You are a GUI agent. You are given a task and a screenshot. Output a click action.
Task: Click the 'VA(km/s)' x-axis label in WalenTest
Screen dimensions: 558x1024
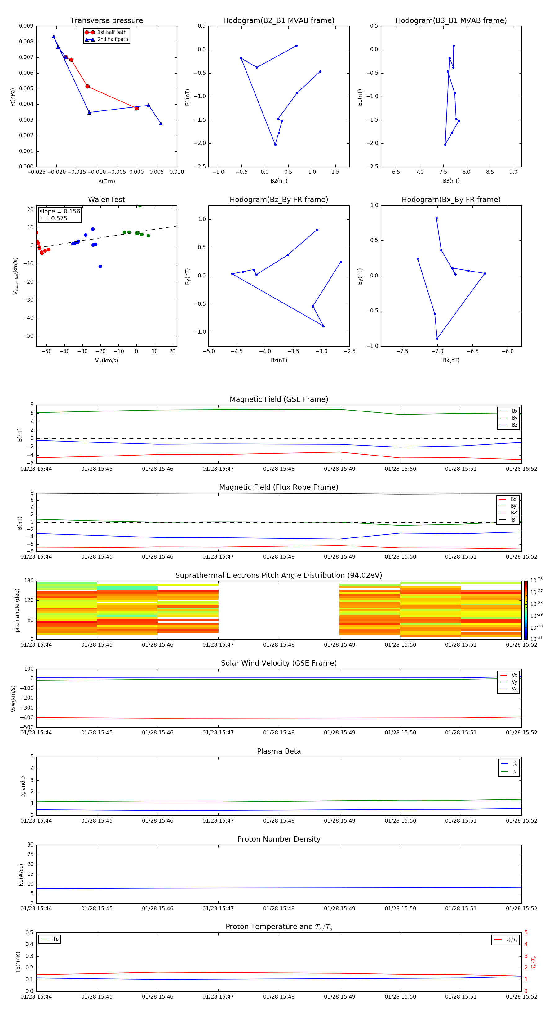tap(106, 361)
